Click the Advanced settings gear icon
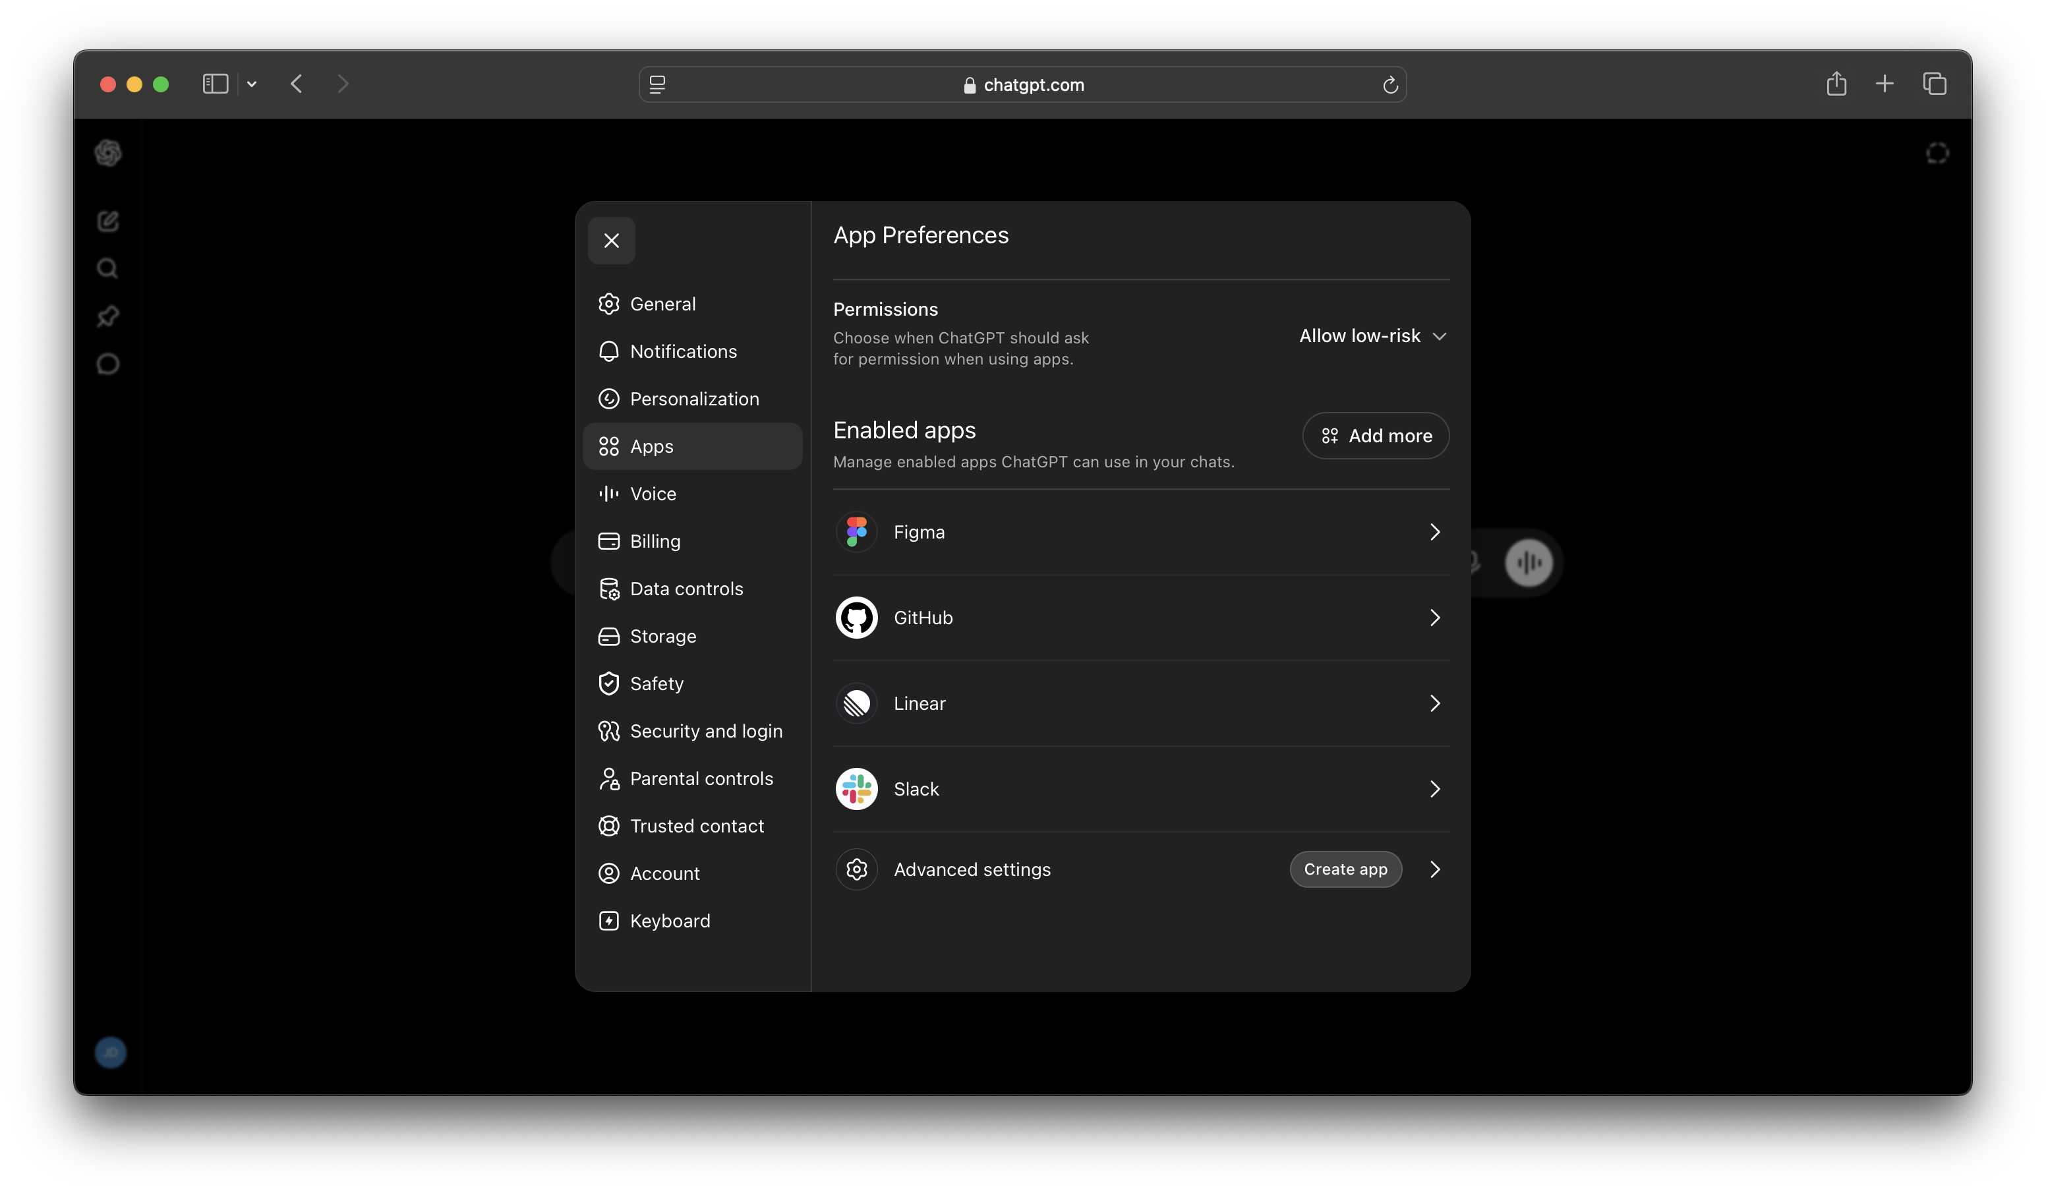Image resolution: width=2046 pixels, height=1193 pixels. pos(856,869)
